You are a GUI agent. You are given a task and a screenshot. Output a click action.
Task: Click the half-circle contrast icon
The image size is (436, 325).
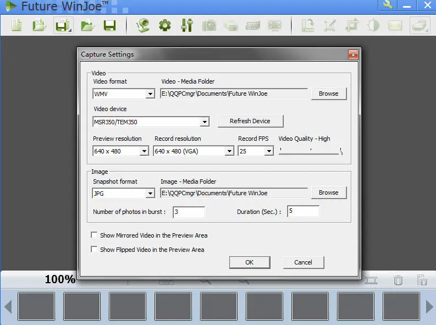click(373, 26)
